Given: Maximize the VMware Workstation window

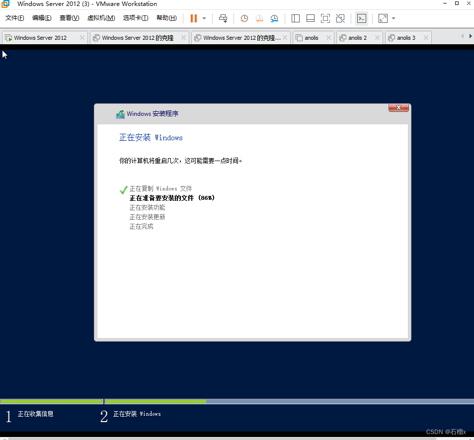Looking at the screenshot, I should [x=457, y=3].
